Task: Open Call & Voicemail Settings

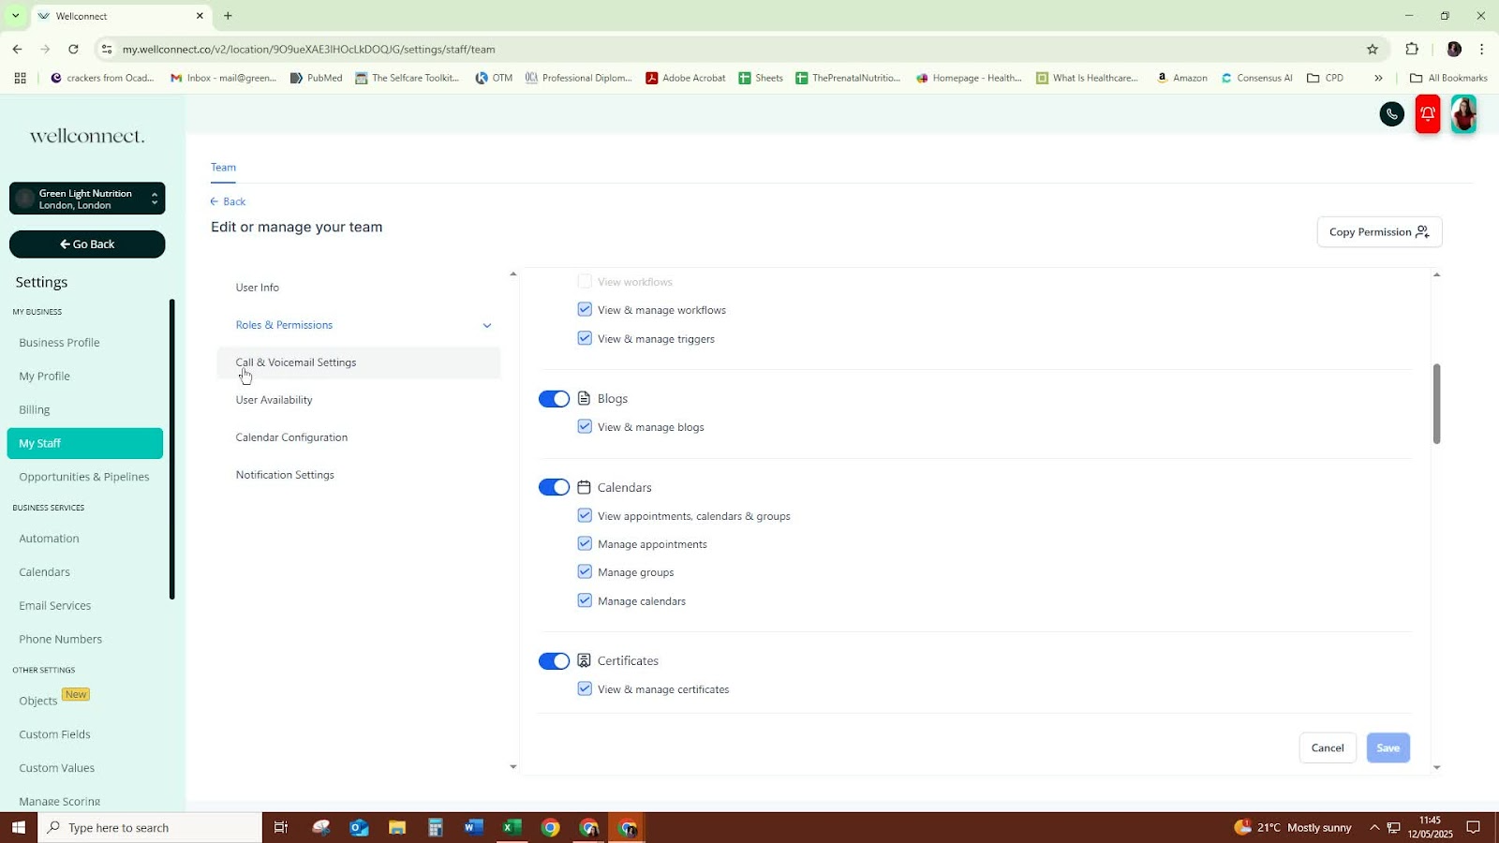Action: (x=359, y=362)
